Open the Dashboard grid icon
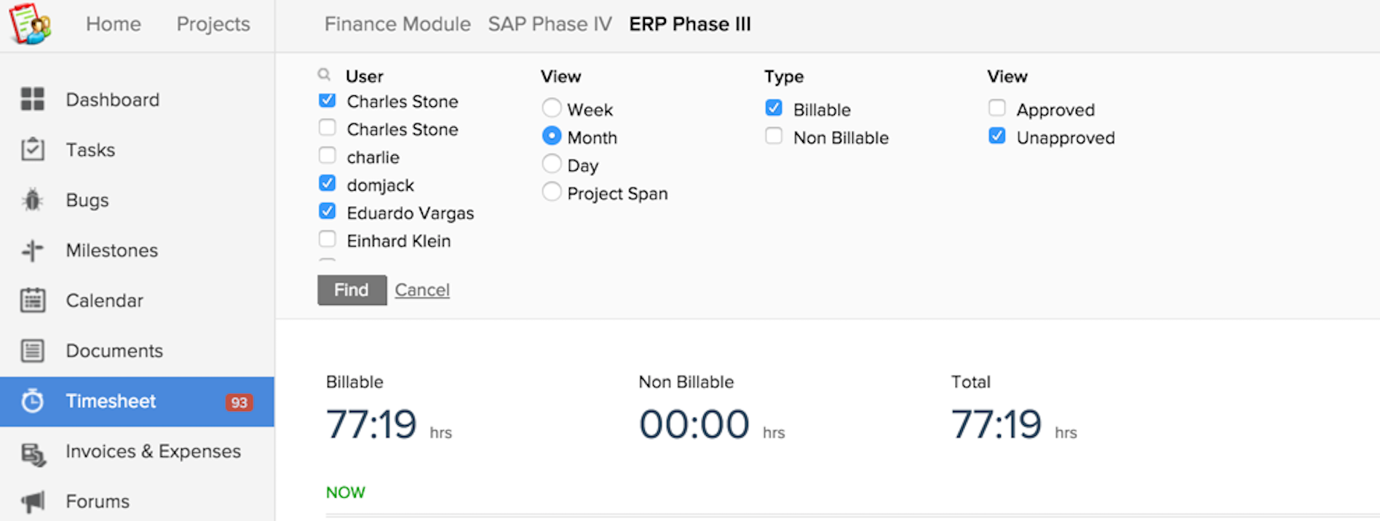This screenshot has height=521, width=1380. (x=33, y=99)
